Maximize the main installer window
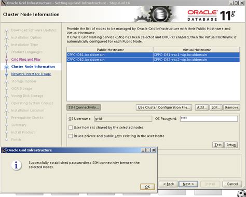The height and width of the screenshot is (197, 246). tap(236, 3)
